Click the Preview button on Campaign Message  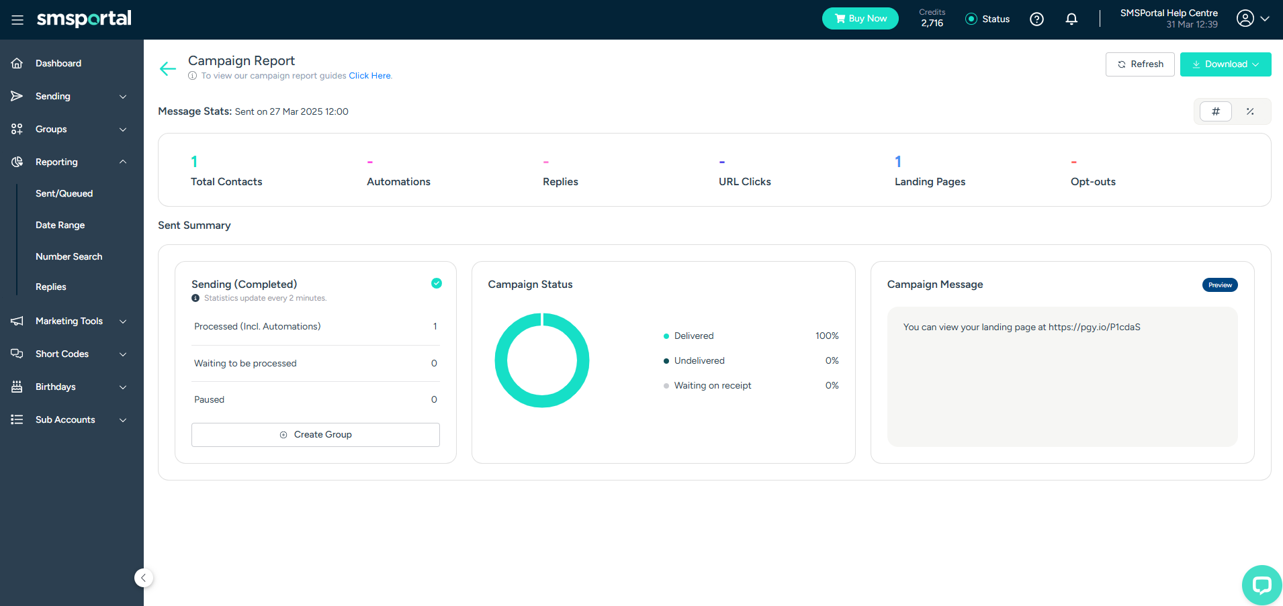click(1220, 285)
